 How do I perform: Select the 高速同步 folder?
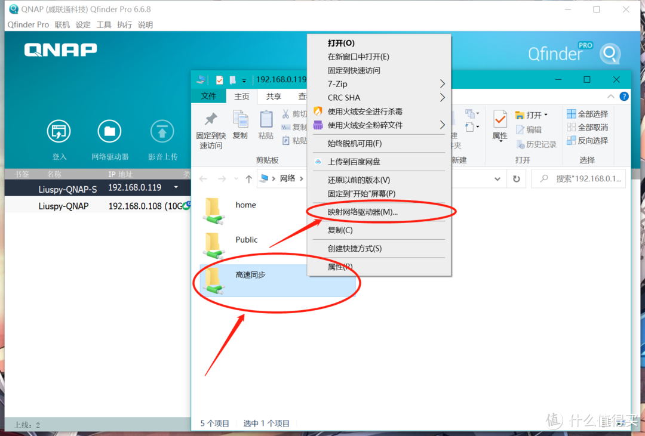(251, 274)
